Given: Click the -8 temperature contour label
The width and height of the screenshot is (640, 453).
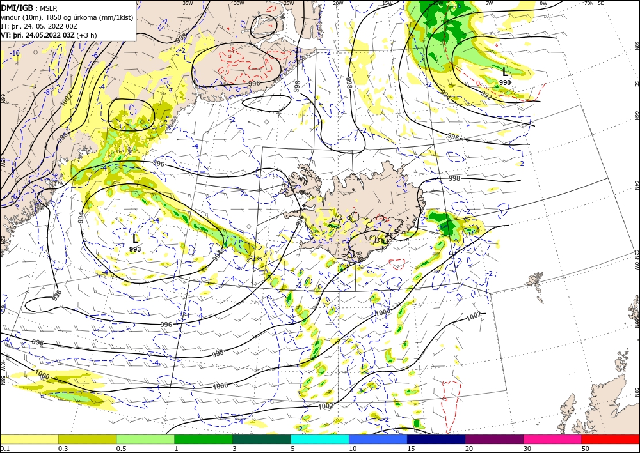Looking at the screenshot, I should [47, 92].
